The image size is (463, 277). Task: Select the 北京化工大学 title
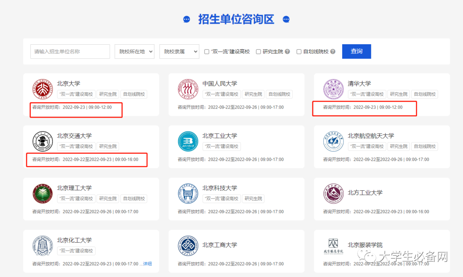(75, 240)
